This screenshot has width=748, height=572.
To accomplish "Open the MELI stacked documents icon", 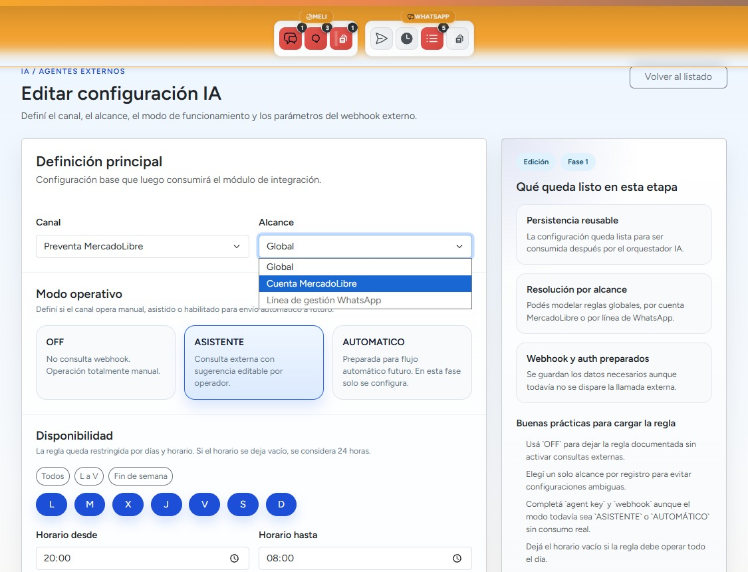I will [342, 39].
